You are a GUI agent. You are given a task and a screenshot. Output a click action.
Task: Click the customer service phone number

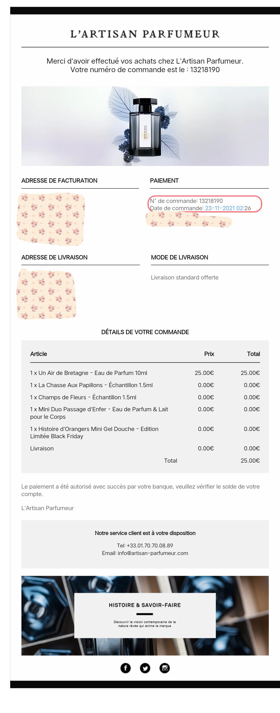150,546
